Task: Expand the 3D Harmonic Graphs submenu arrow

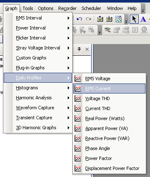Action: pyautogui.click(x=69, y=128)
